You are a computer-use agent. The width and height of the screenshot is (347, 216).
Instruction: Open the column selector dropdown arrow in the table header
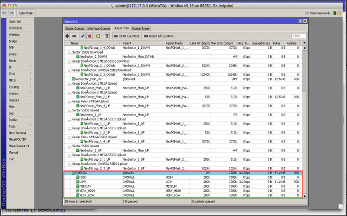(x=304, y=43)
